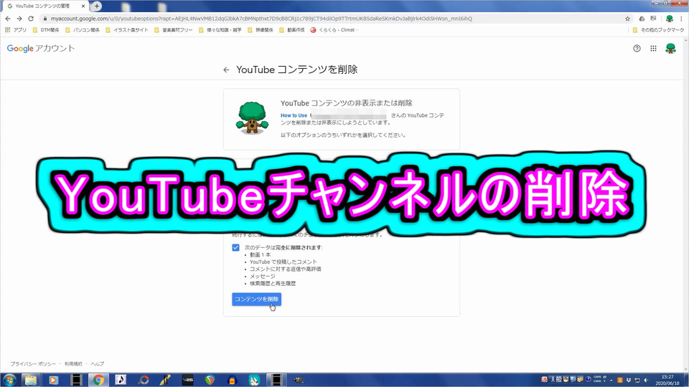Launch Windows Media Player from the taskbar

pos(54,380)
